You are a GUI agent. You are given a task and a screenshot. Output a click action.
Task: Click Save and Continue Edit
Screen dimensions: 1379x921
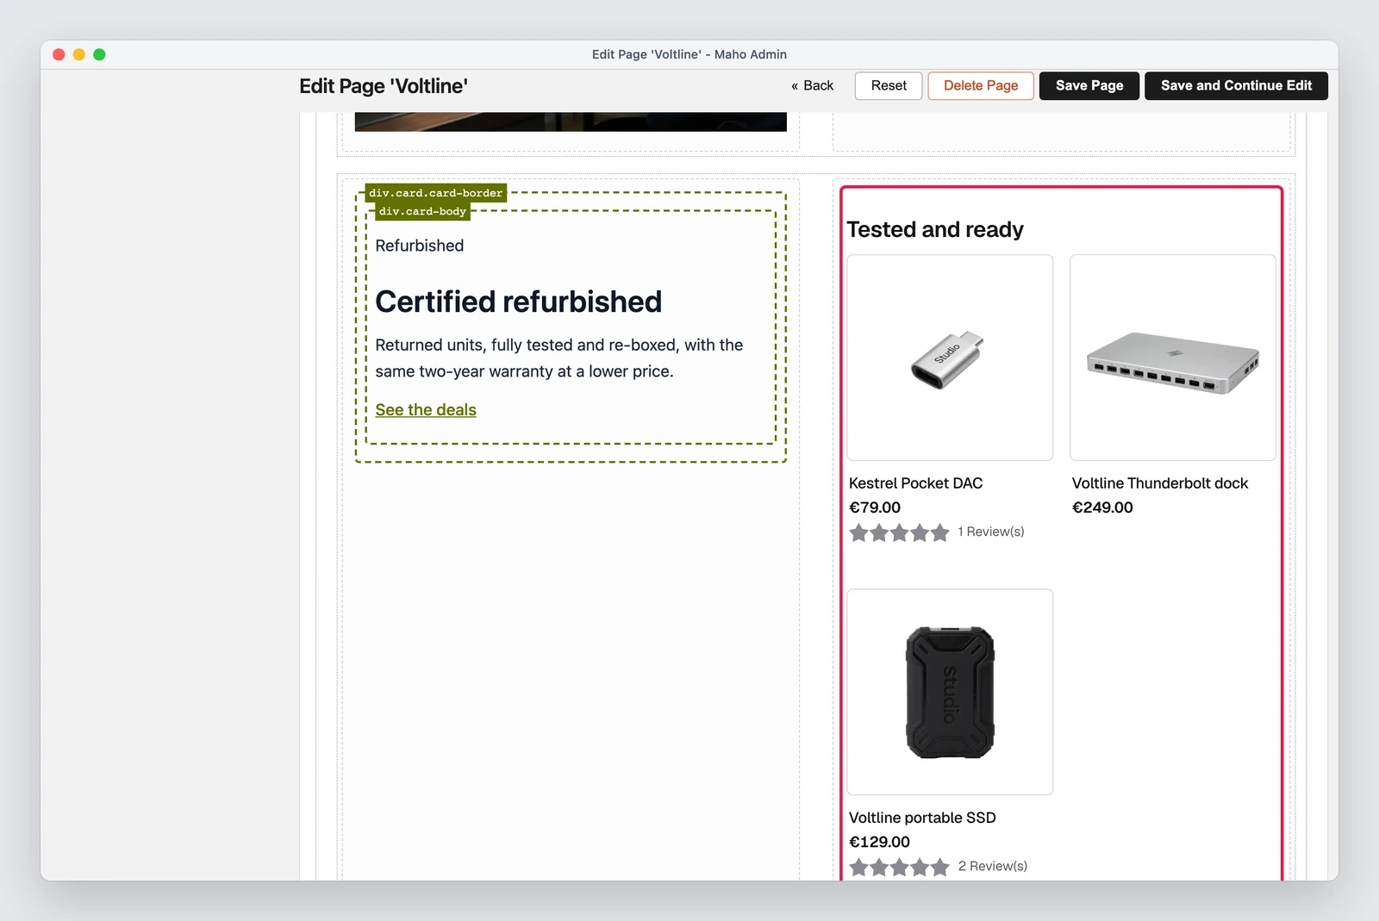pos(1236,85)
